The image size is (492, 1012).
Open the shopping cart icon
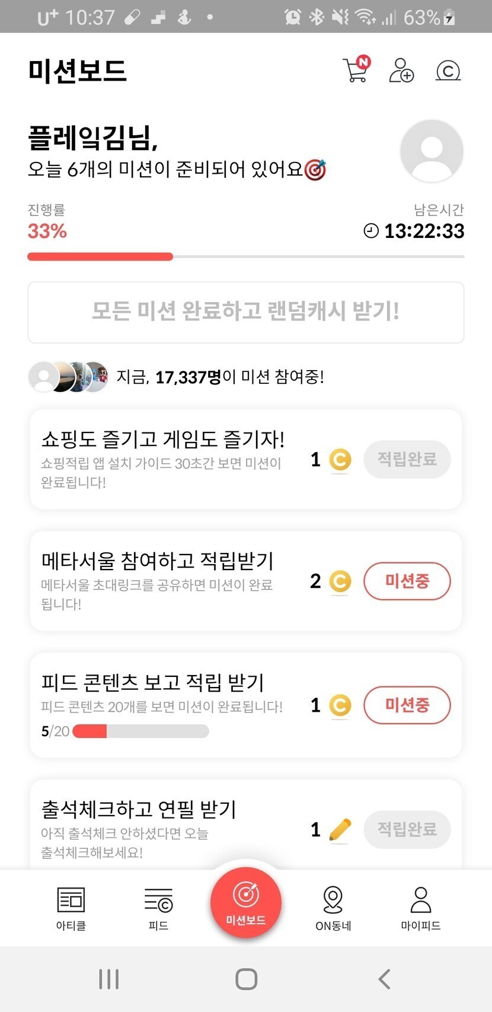[356, 70]
